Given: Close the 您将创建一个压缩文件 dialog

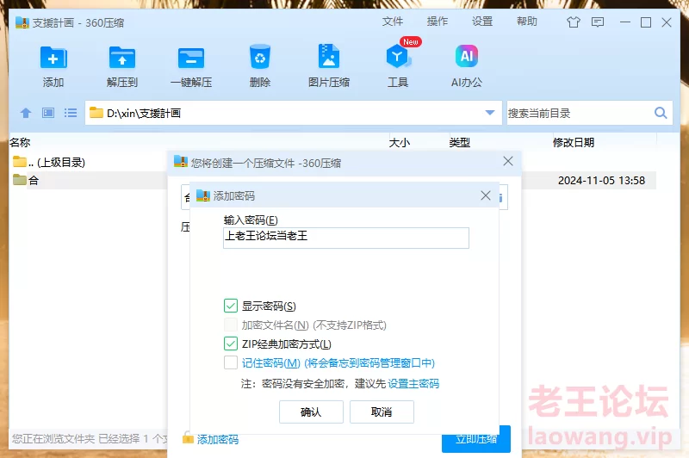Looking at the screenshot, I should 508,161.
